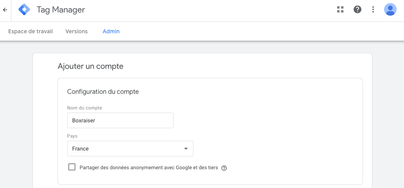This screenshot has height=188, width=404.
Task: Enable the anonymous data sharing checkbox
Action: coord(72,167)
